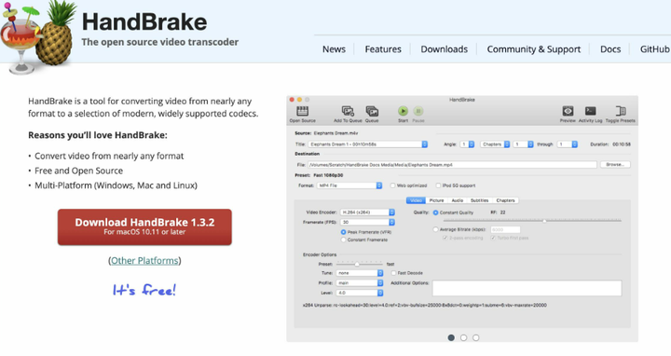Open the Video Encoder dropdown

367,212
